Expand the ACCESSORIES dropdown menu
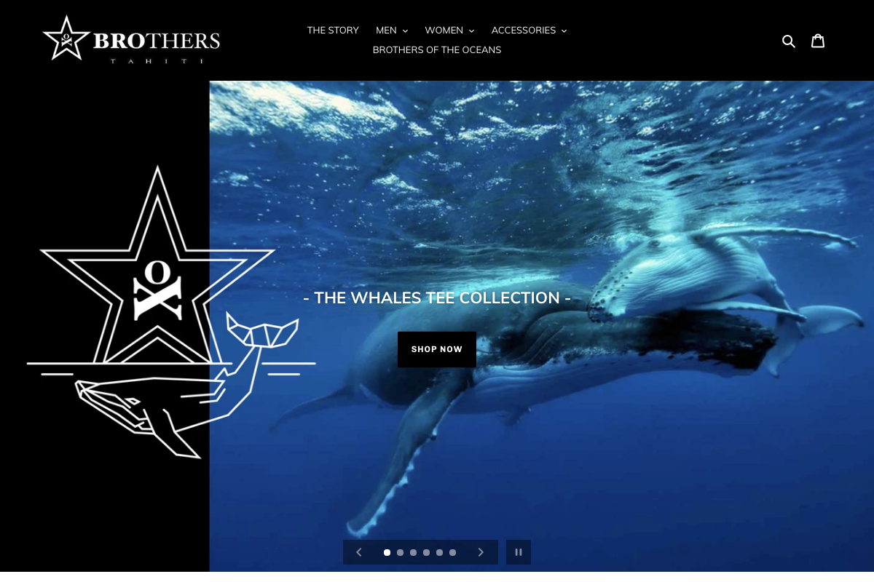 (x=529, y=31)
